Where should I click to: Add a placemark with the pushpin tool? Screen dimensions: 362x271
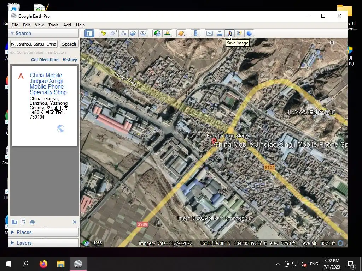104,33
